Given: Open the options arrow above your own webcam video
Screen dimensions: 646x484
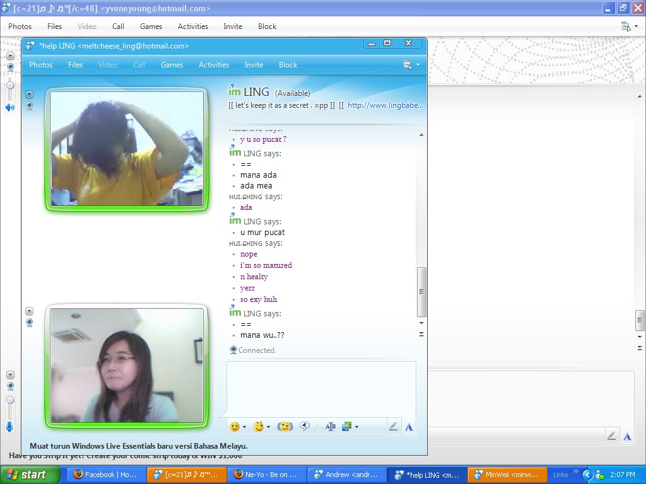Looking at the screenshot, I should coord(29,311).
